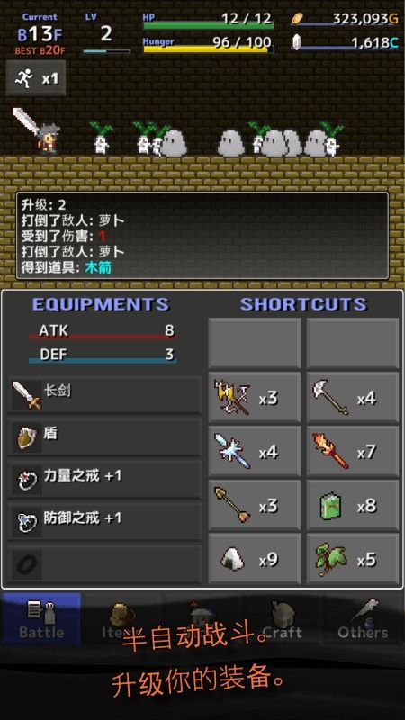Open the Others tab
The image size is (405, 720).
[x=363, y=618]
